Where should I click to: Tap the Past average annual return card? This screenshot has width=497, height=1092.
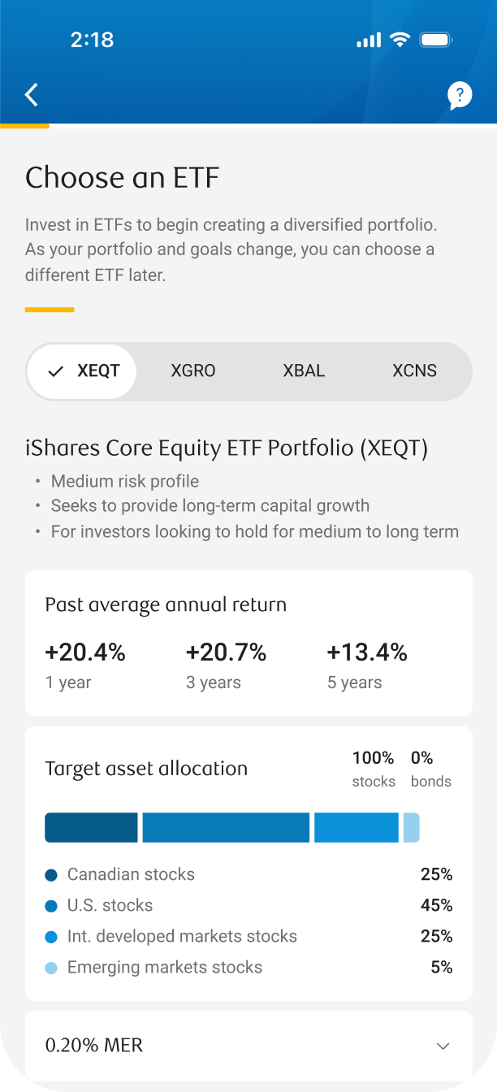click(x=248, y=642)
